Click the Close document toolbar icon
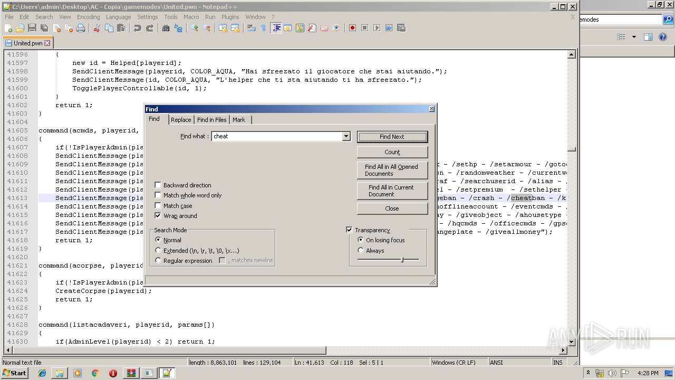Screen dimensions: 675x380 click(56, 28)
